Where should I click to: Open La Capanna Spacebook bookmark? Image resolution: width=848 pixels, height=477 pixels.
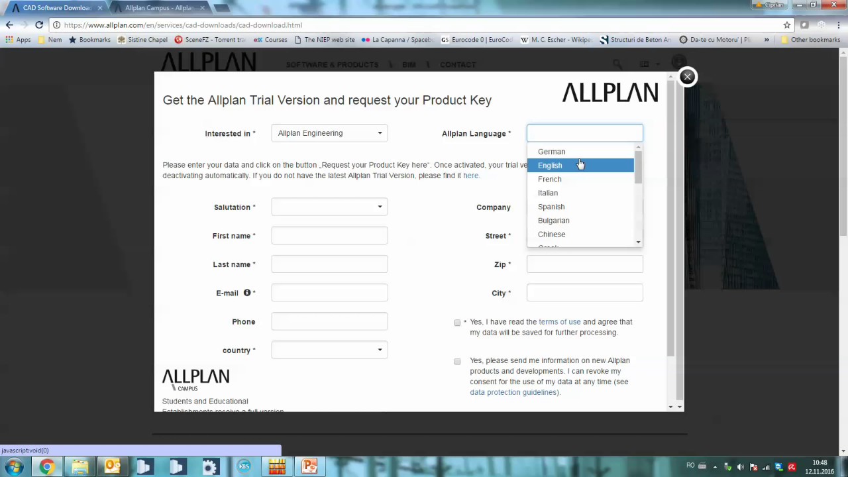(x=397, y=40)
